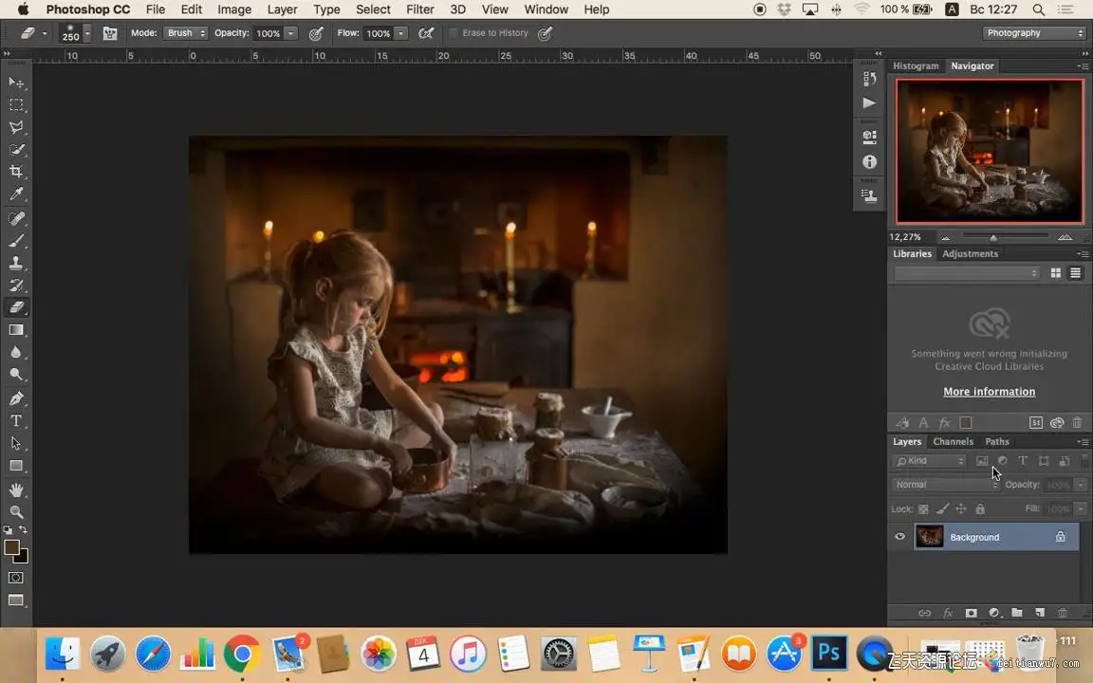The image size is (1093, 683).
Task: Activate the Pen tool
Action: click(x=16, y=398)
